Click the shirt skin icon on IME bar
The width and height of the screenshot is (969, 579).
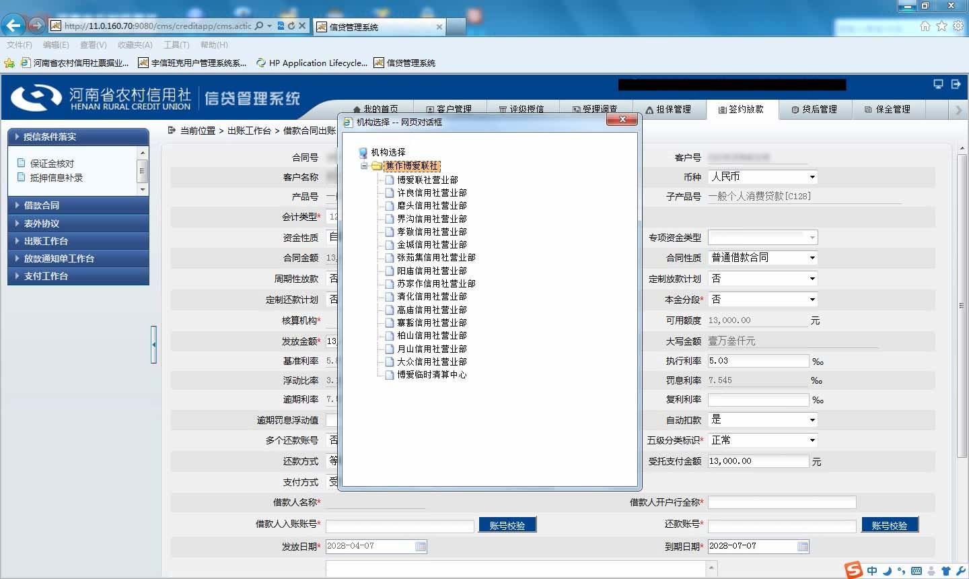pos(946,571)
